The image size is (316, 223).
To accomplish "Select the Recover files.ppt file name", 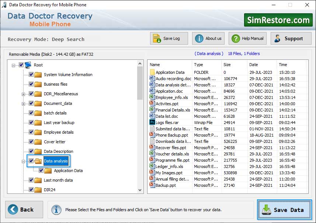I will coord(171,148).
